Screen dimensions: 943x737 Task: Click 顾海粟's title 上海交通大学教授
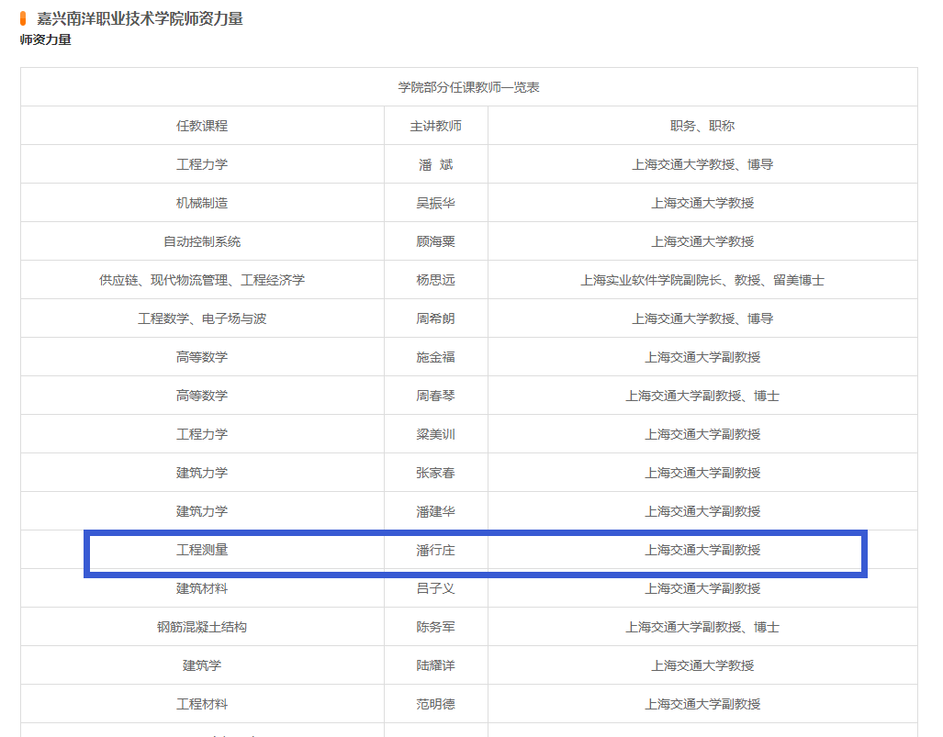(702, 241)
